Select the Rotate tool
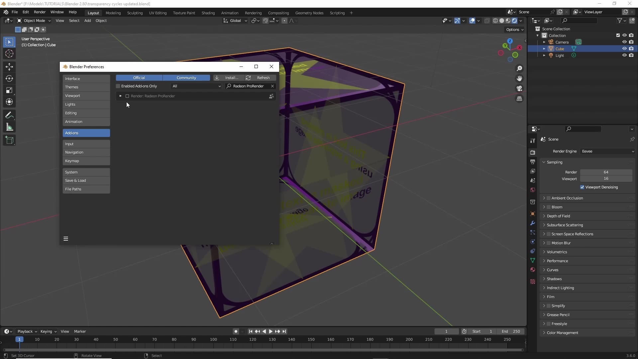The image size is (638, 359). 9,78
